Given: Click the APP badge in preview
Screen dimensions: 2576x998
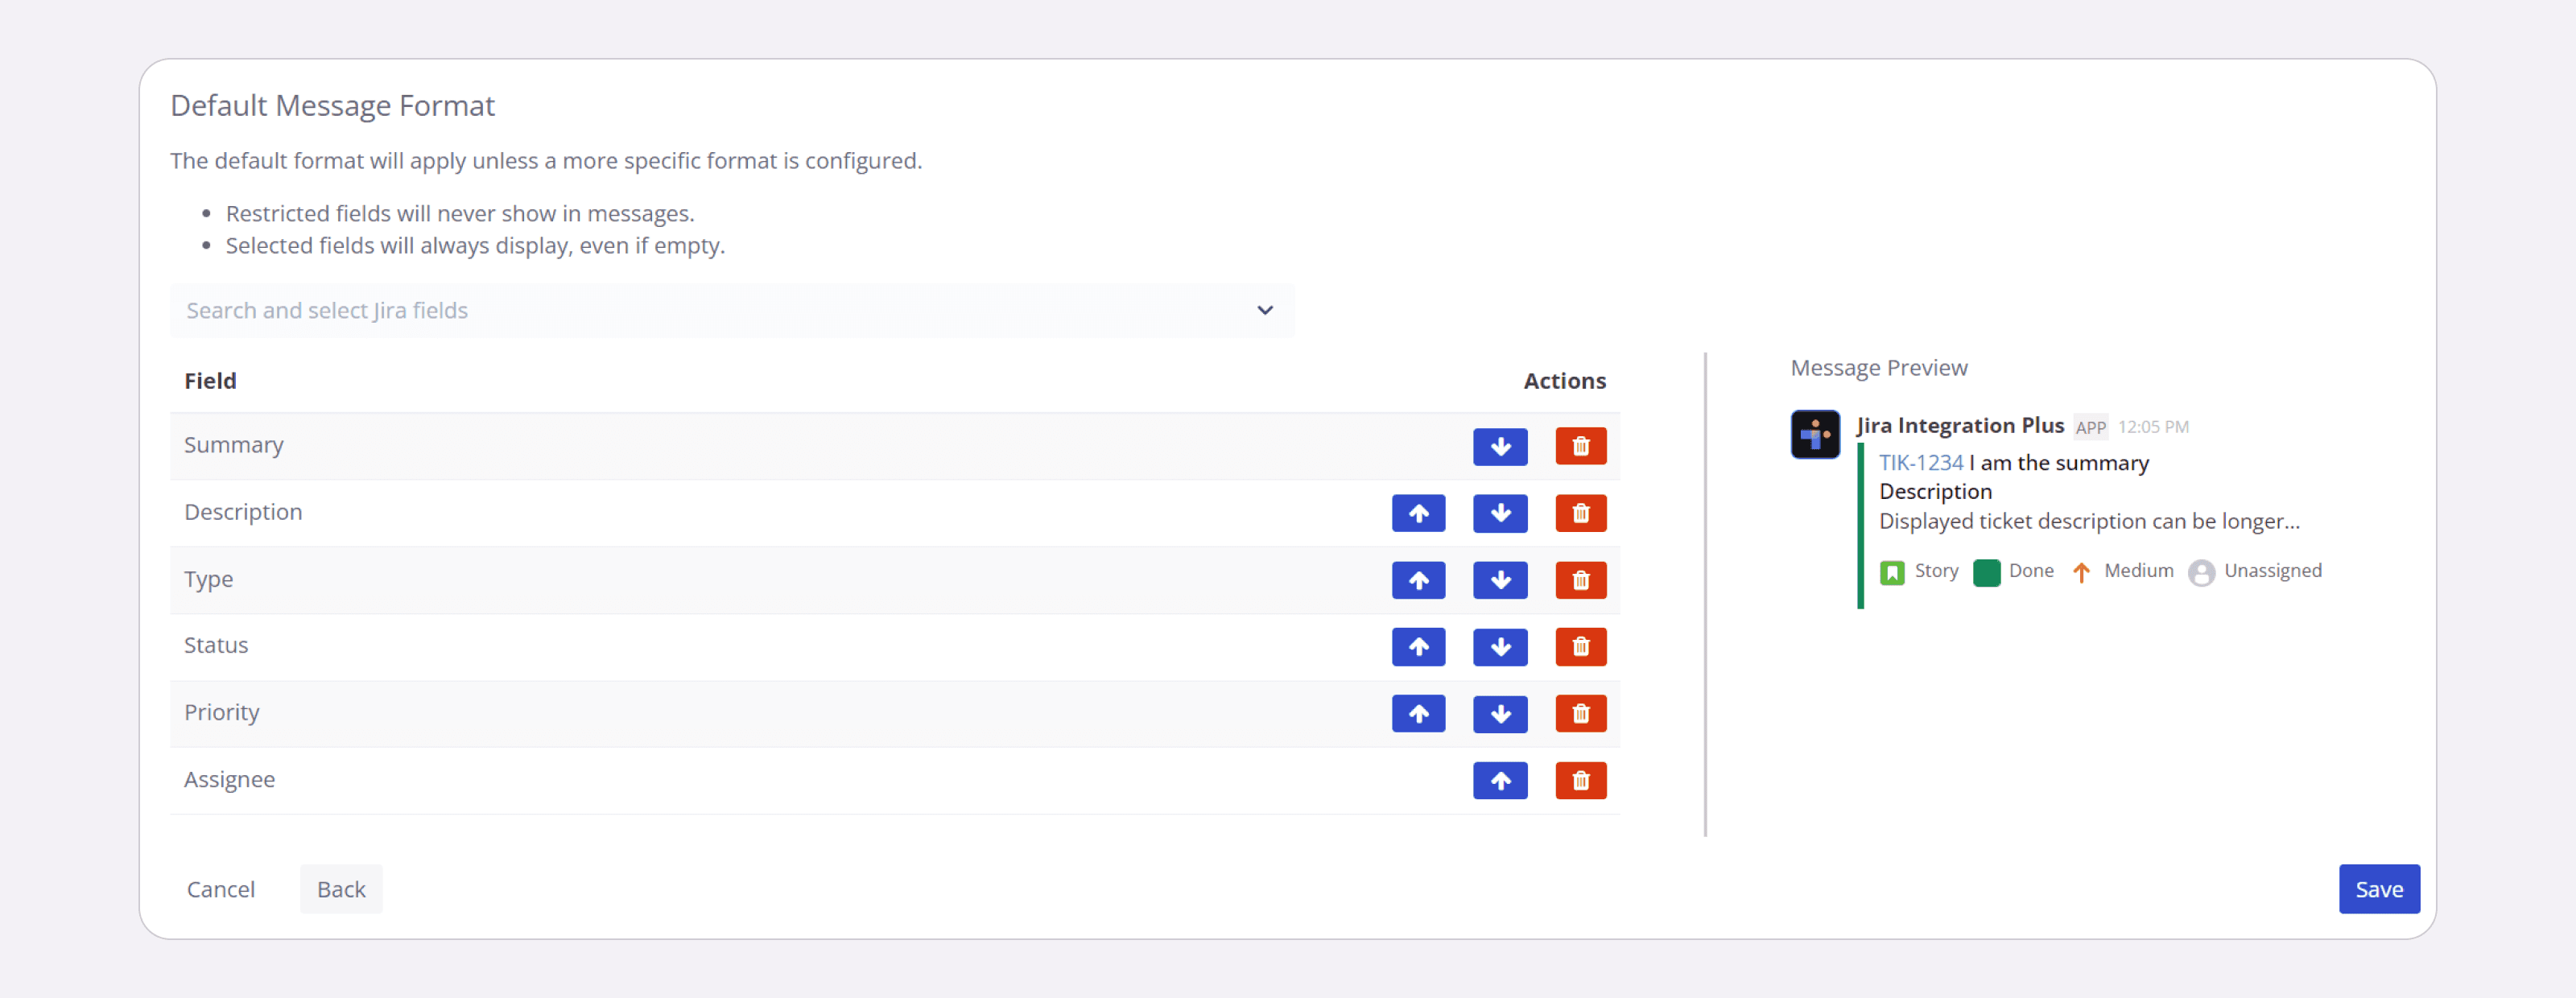Looking at the screenshot, I should (2090, 427).
